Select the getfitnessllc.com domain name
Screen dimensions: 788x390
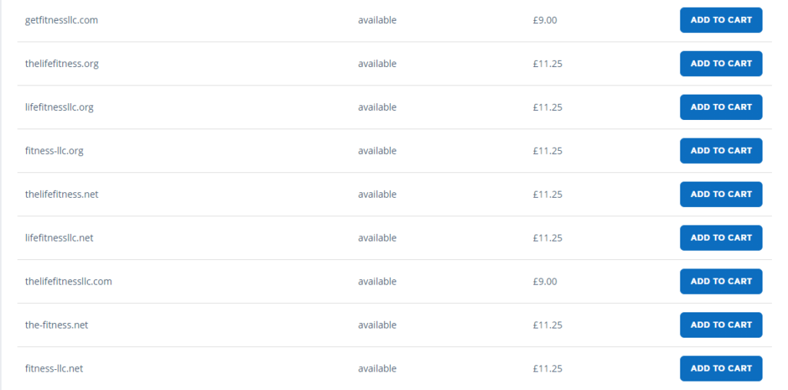coord(62,21)
